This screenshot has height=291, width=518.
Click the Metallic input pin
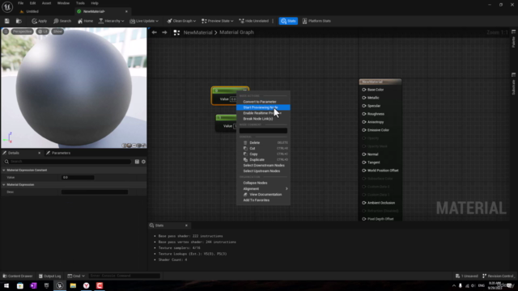pyautogui.click(x=363, y=98)
